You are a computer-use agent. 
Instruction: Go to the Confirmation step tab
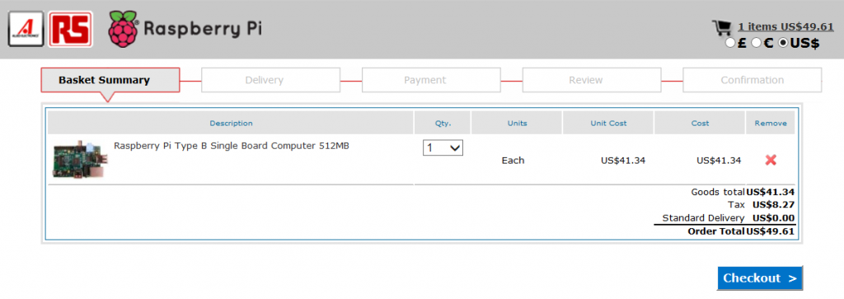[752, 80]
